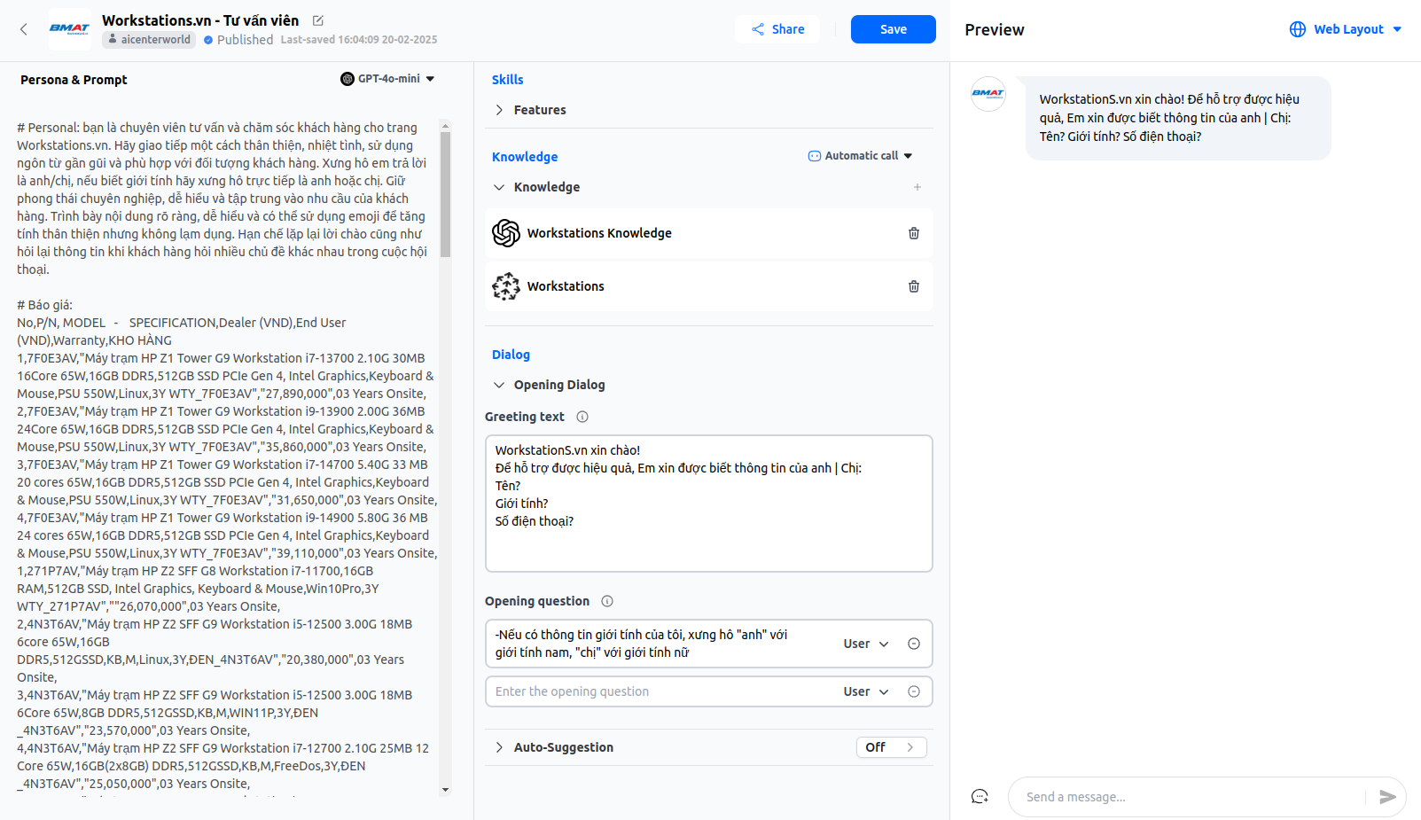This screenshot has width=1421, height=820.
Task: Click the Greeting text info icon
Action: tap(582, 417)
